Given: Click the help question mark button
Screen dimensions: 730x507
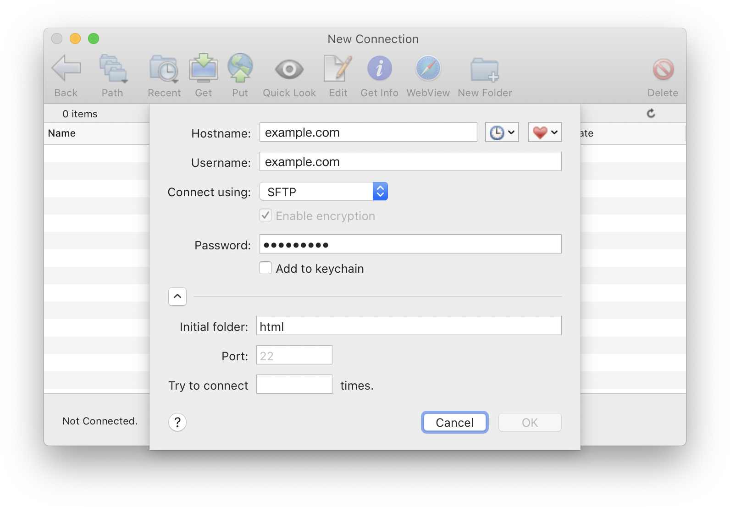Looking at the screenshot, I should 177,422.
